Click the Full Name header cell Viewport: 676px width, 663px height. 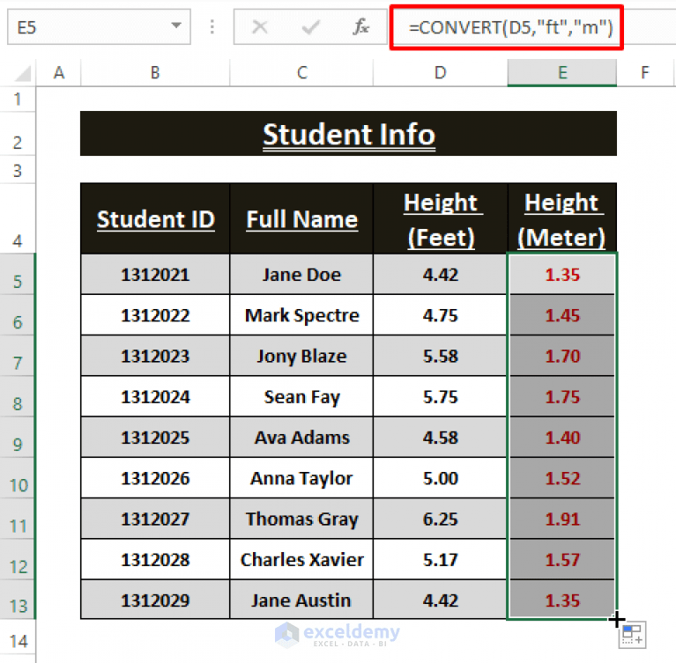[x=301, y=219]
